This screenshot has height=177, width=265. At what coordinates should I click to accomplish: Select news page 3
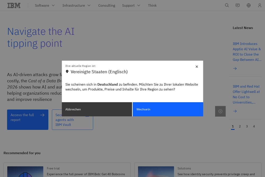247,126
